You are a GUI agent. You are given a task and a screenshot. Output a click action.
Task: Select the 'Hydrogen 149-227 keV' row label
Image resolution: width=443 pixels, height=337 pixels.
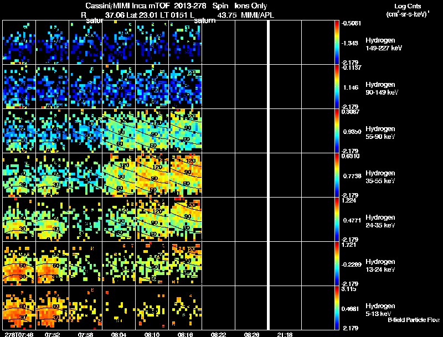click(383, 44)
